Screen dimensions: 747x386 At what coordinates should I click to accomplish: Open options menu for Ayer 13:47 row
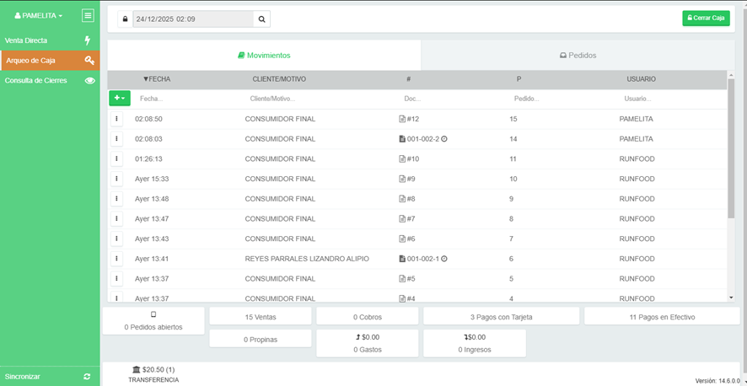pos(116,219)
